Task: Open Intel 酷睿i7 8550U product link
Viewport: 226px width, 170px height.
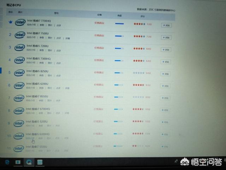Action: point(37,96)
